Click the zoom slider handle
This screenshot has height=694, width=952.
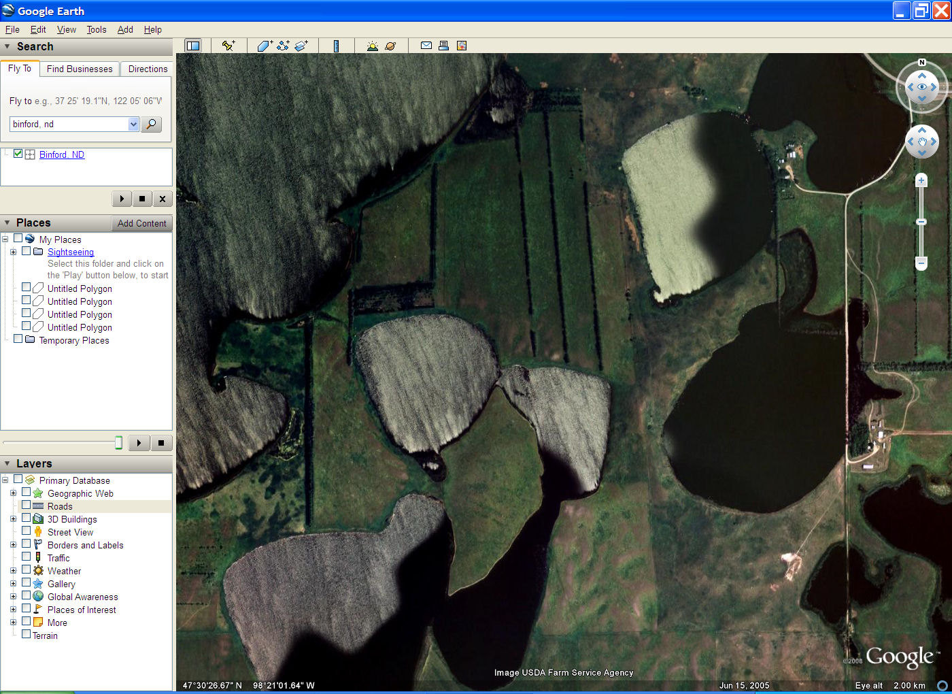click(921, 222)
